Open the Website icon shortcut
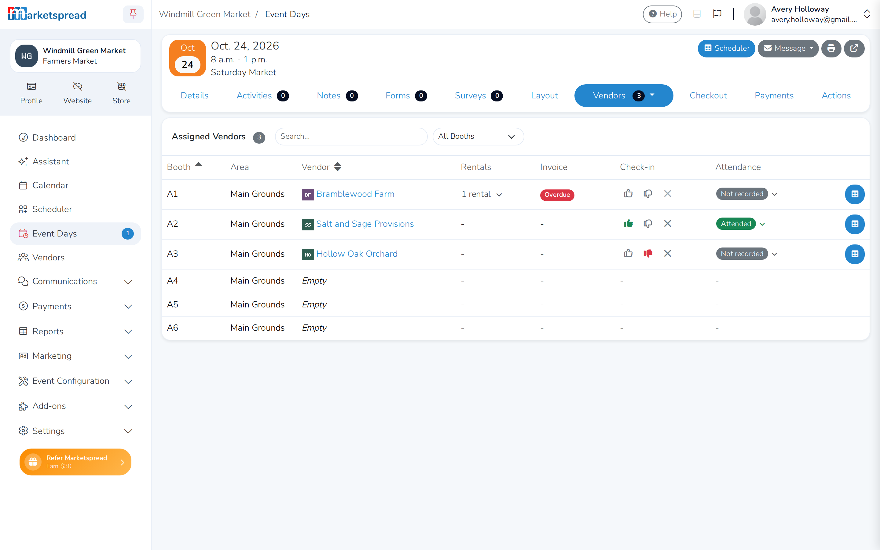The image size is (880, 550). (x=77, y=93)
